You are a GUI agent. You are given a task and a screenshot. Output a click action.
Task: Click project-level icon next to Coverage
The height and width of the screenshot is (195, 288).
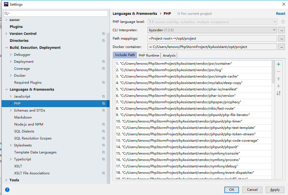click(104, 69)
